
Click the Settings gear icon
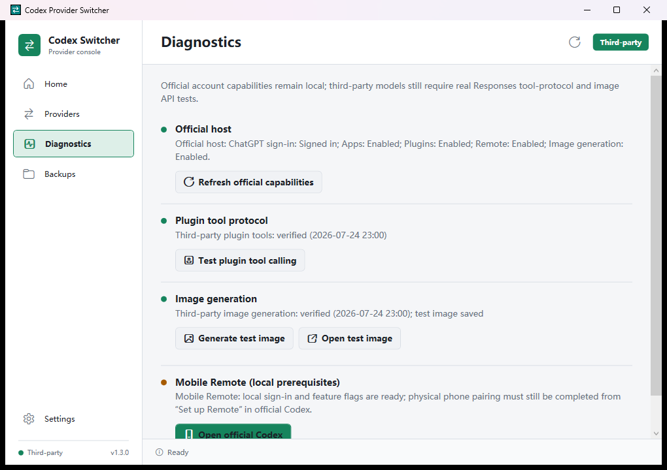(29, 418)
